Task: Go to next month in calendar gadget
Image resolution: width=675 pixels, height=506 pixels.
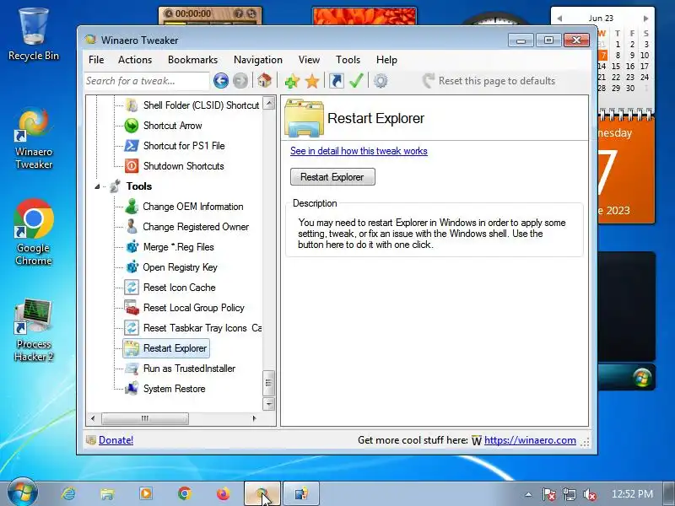Action: [x=645, y=19]
